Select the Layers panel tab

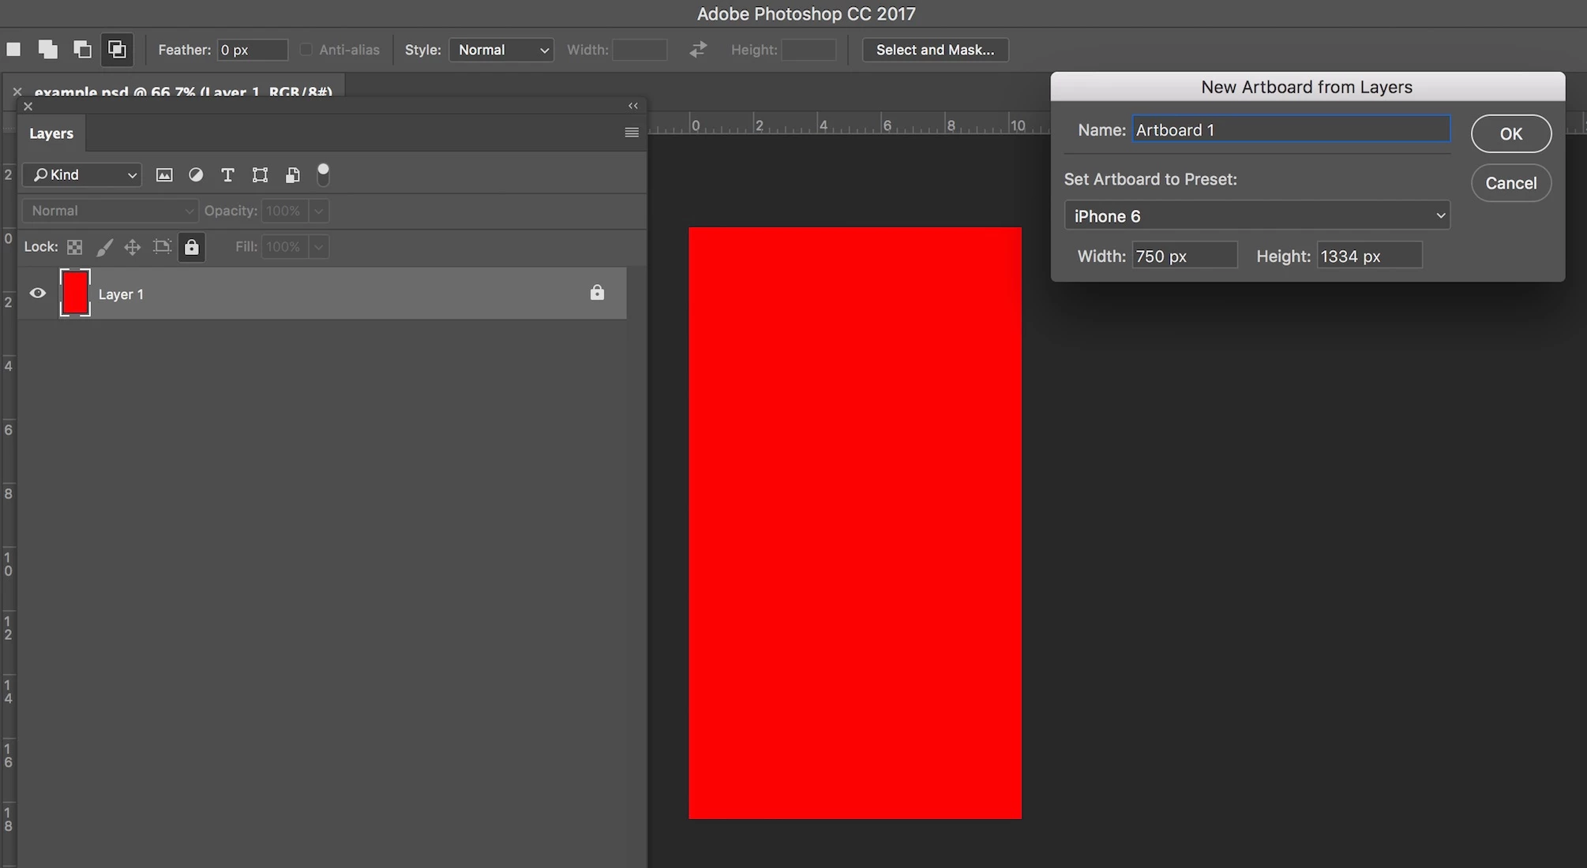click(x=51, y=133)
